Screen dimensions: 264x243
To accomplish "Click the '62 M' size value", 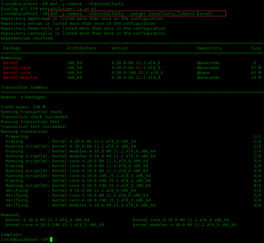I will pos(256,73).
